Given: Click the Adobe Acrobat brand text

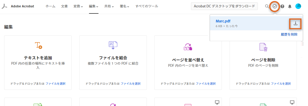Looking at the screenshot, I should 22,6.
